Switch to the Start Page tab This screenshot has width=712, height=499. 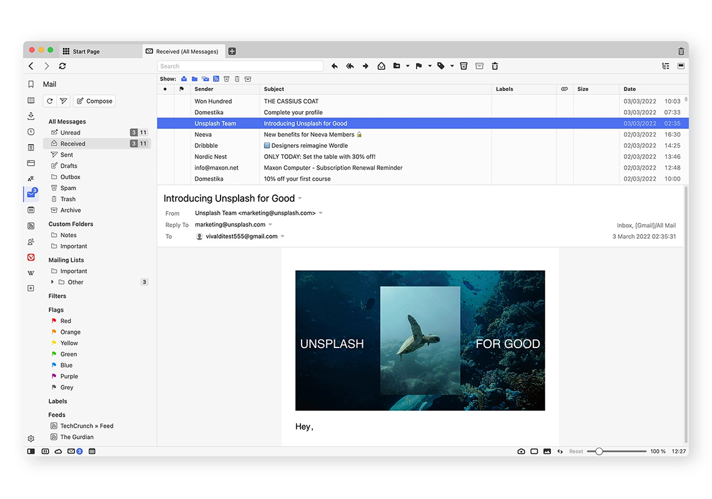click(x=85, y=51)
